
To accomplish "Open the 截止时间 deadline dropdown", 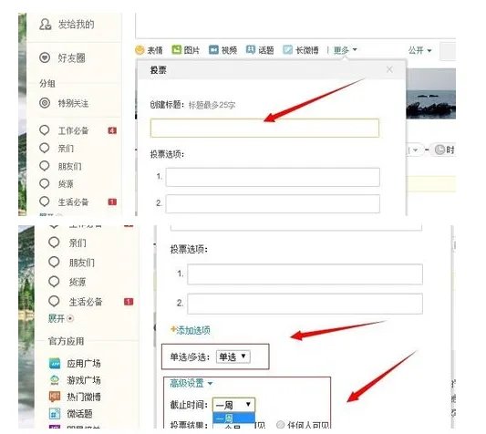I will 233,405.
